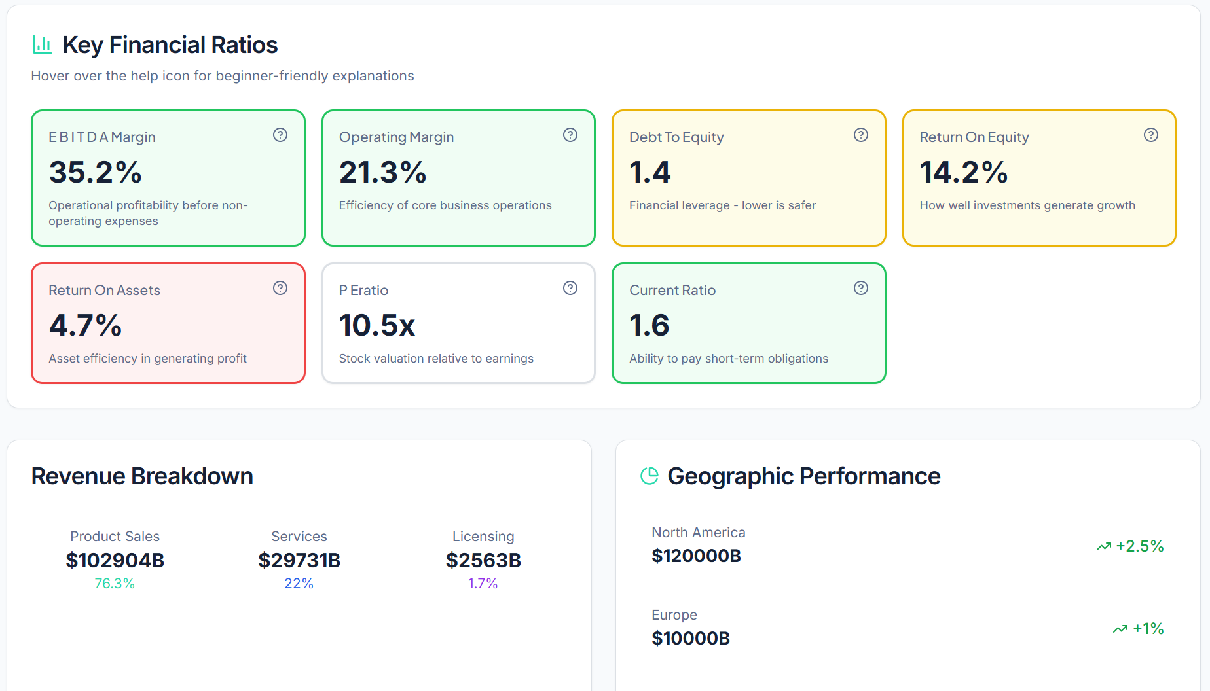Open the PE Ratio explanation icon
This screenshot has width=1210, height=691.
[570, 288]
